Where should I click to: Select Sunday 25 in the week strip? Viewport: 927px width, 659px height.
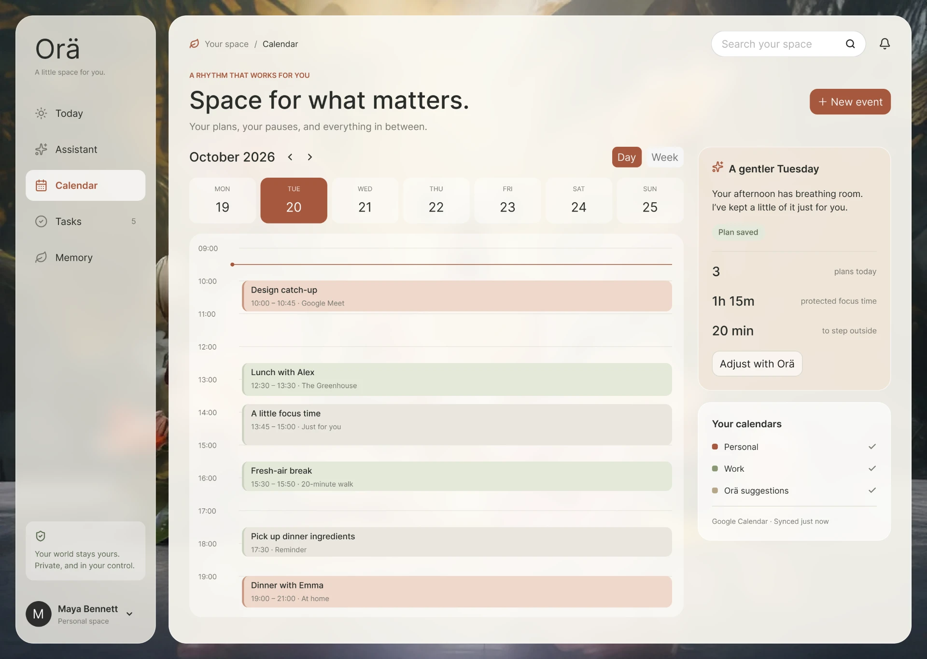point(650,200)
